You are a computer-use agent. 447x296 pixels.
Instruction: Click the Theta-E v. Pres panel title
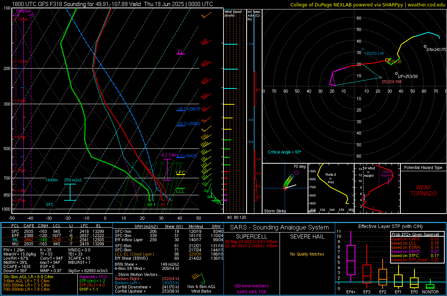[x=331, y=178]
